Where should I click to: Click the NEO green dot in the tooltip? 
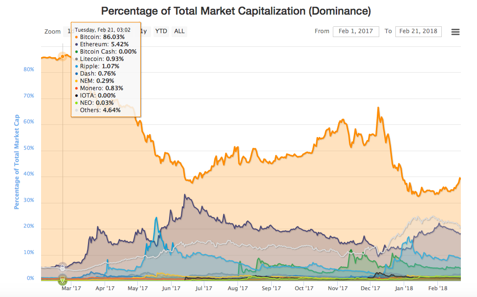point(76,102)
